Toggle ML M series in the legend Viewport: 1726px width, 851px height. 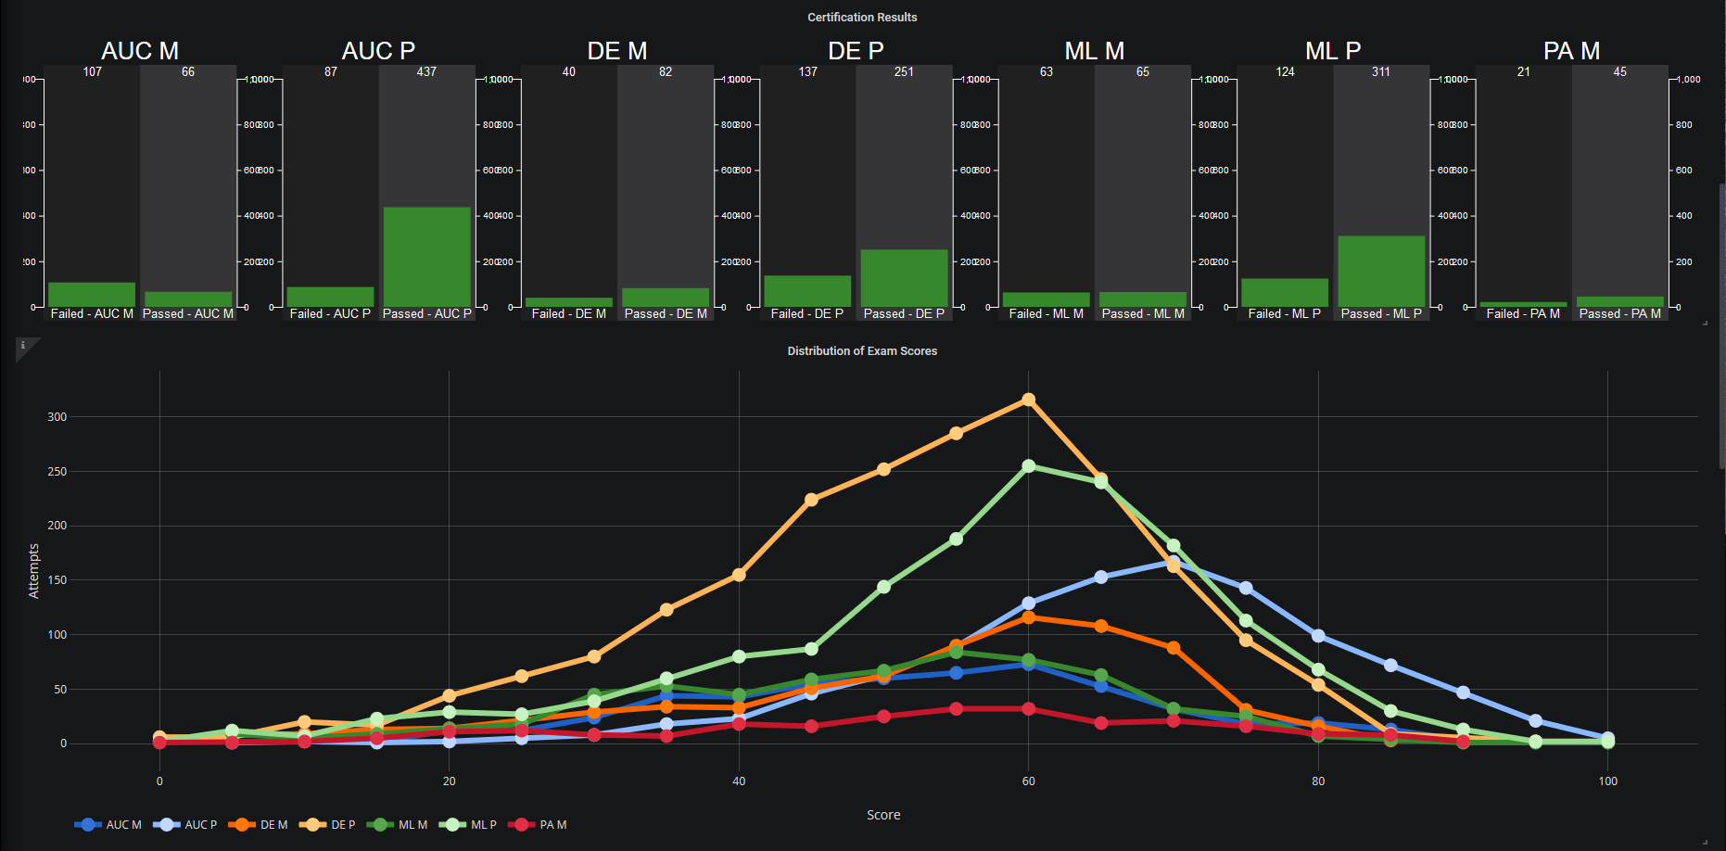coord(398,824)
